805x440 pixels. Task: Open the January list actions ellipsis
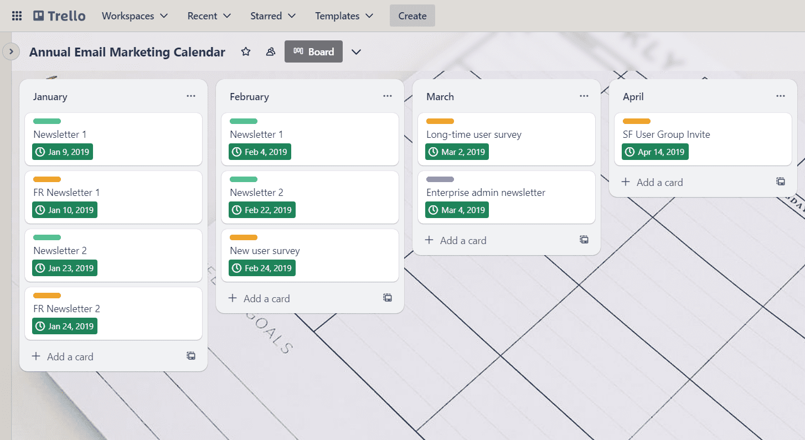coord(191,96)
